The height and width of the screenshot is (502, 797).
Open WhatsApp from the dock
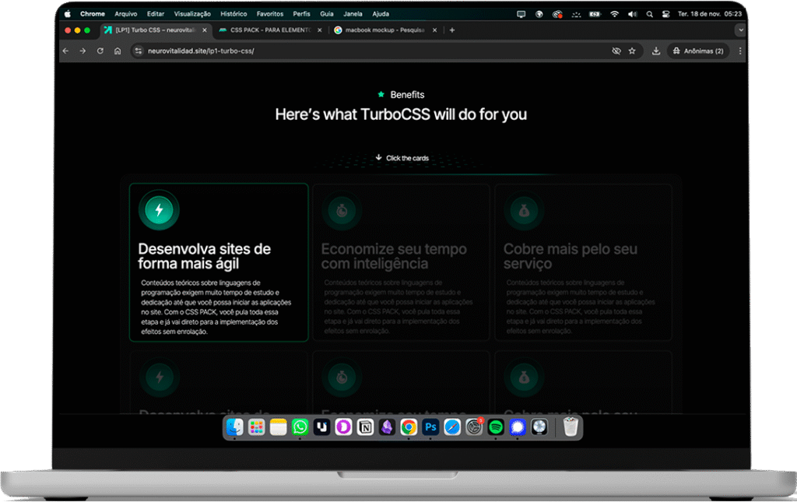(x=300, y=427)
